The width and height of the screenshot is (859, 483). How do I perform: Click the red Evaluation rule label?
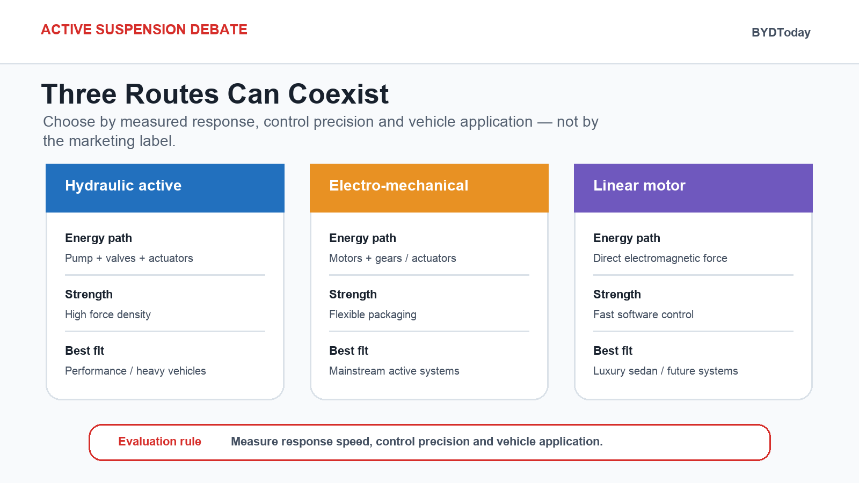tap(159, 442)
